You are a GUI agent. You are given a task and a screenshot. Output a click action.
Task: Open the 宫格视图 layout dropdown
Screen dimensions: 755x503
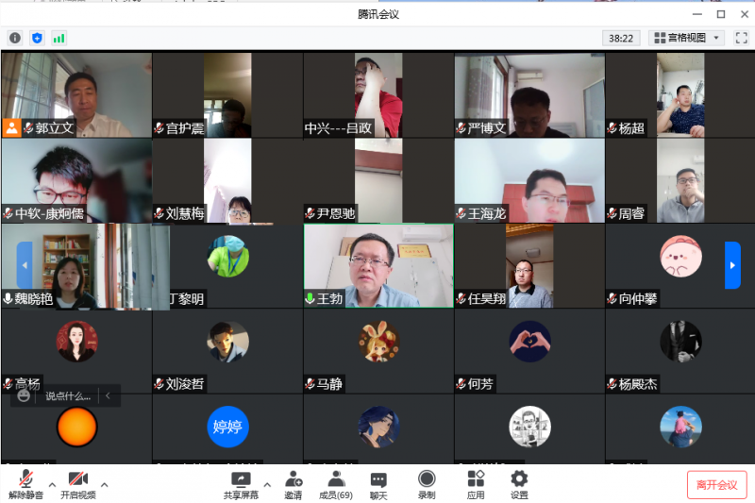pyautogui.click(x=686, y=38)
